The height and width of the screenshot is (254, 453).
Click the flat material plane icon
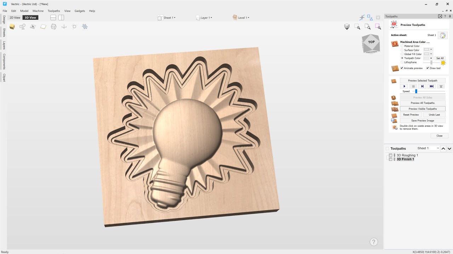[x=43, y=26]
